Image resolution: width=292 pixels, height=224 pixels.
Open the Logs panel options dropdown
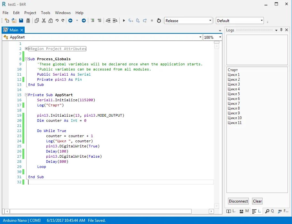coord(276,30)
